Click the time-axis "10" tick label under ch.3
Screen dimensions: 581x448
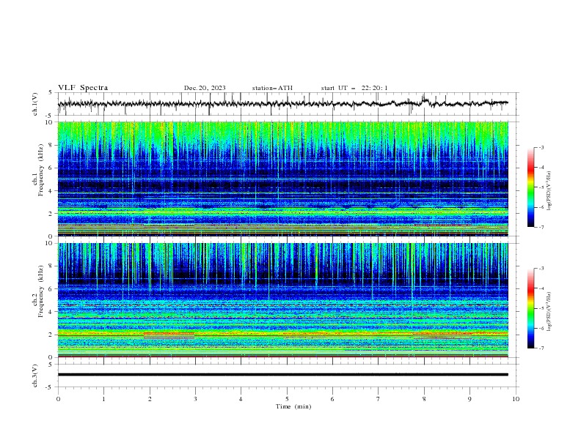point(516,399)
